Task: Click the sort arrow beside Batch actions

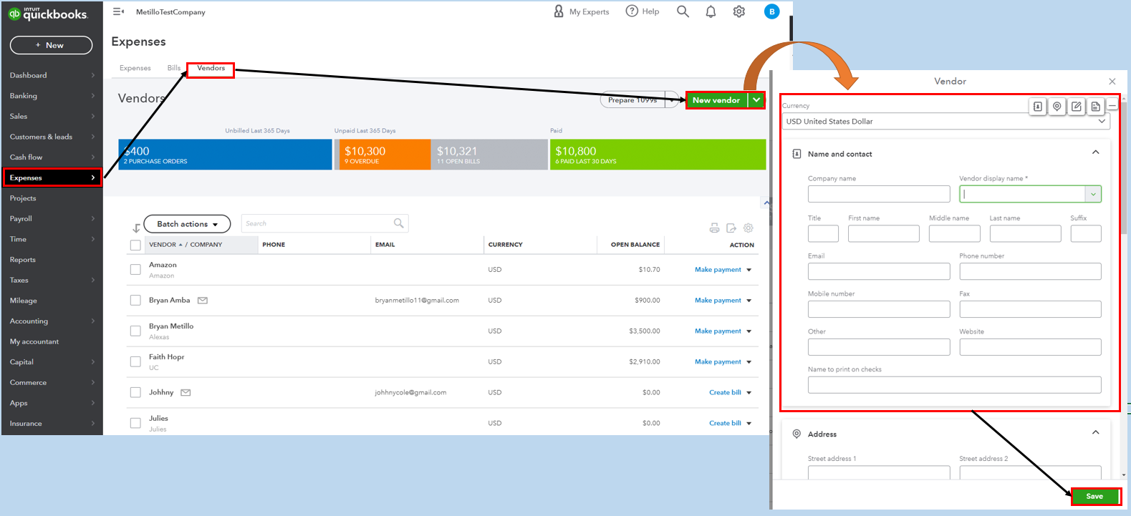Action: click(x=136, y=228)
